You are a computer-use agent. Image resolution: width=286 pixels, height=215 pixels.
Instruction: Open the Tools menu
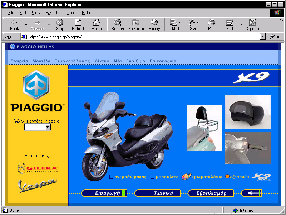coord(71,13)
